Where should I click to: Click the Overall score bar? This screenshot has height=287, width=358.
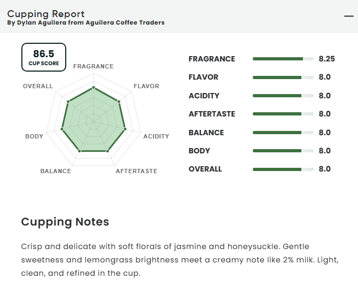[283, 169]
